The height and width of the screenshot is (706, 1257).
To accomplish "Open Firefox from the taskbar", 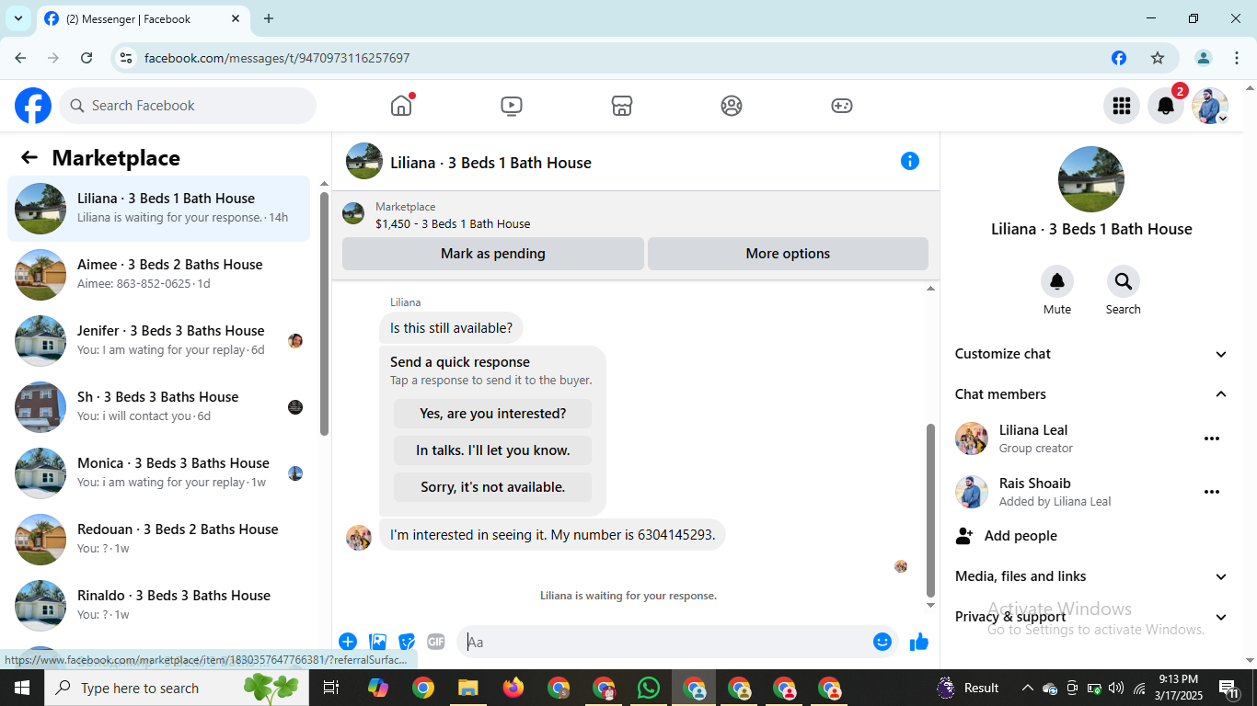I will point(513,688).
